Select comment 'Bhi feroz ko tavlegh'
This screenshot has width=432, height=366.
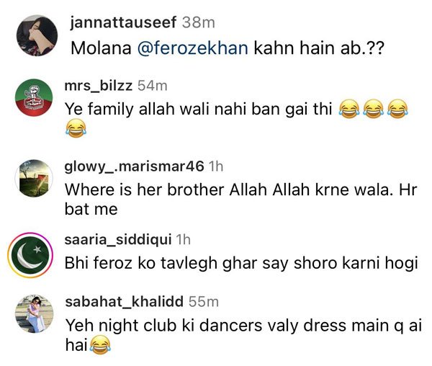coord(241,263)
